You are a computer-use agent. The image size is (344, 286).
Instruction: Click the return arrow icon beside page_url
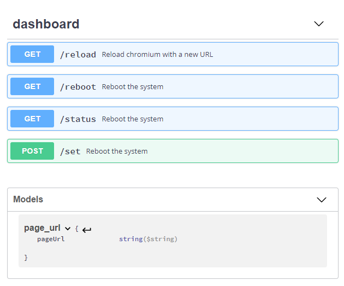click(87, 230)
